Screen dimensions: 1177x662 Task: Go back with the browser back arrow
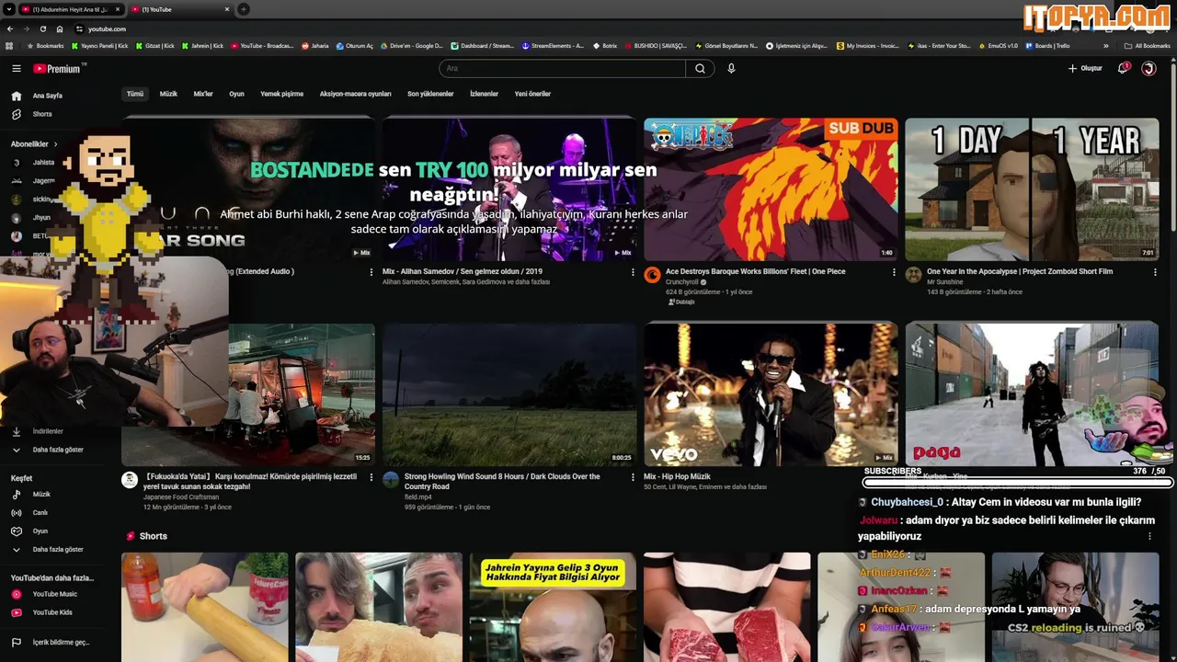[x=9, y=29]
